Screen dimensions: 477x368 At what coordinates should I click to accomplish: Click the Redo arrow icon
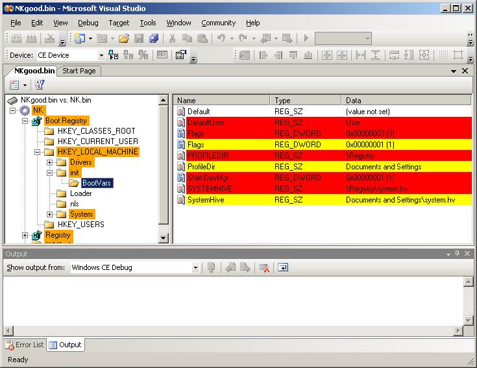coord(243,38)
